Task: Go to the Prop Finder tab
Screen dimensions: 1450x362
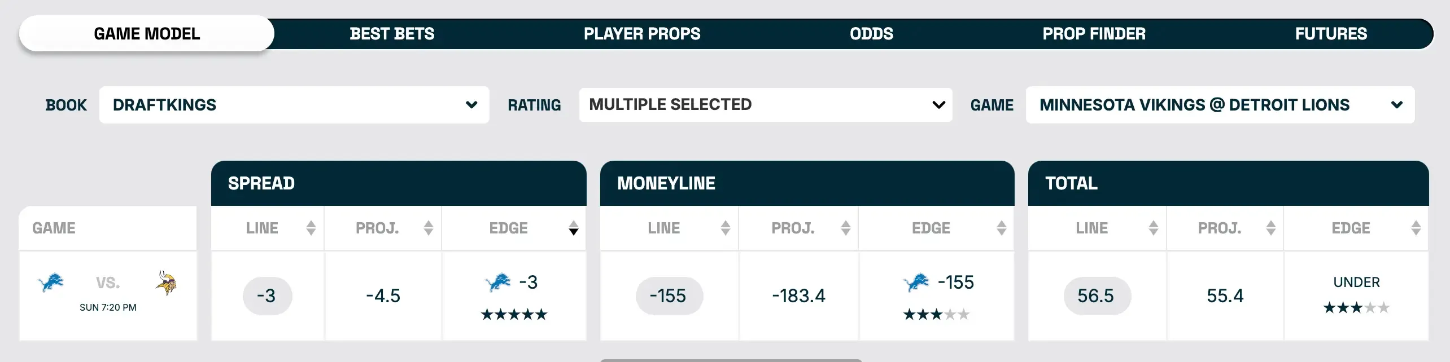Action: coord(1094,34)
